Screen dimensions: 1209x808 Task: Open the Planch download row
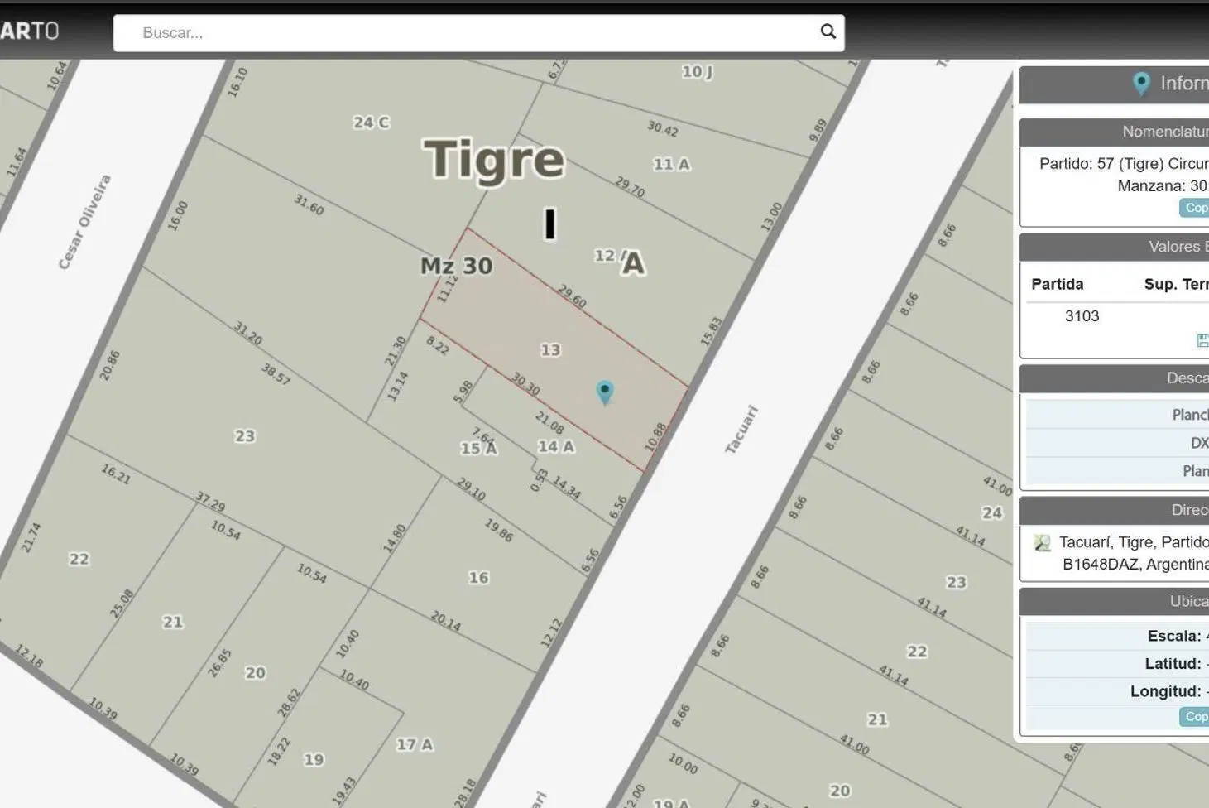[x=1117, y=415]
